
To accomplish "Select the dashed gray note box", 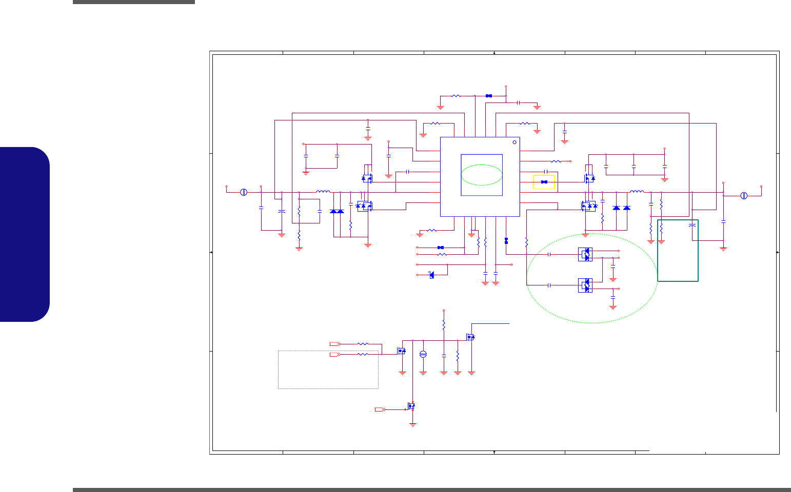I will tap(328, 370).
